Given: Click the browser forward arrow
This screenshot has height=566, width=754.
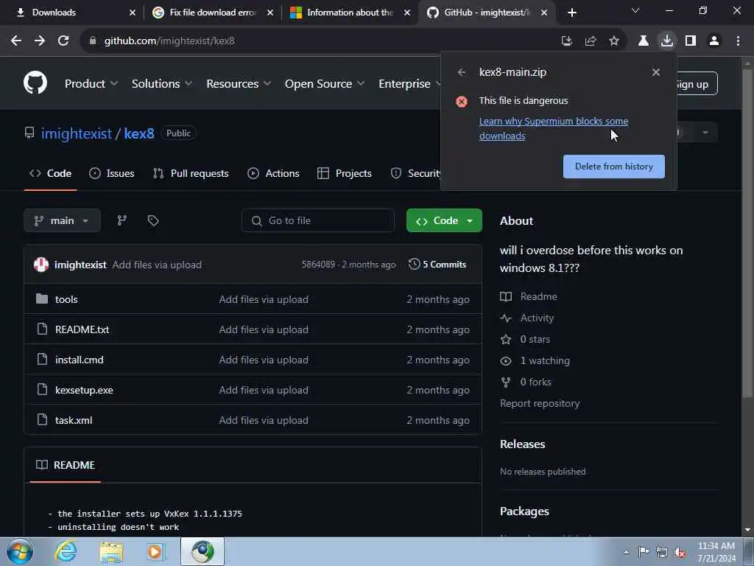Looking at the screenshot, I should pos(40,41).
